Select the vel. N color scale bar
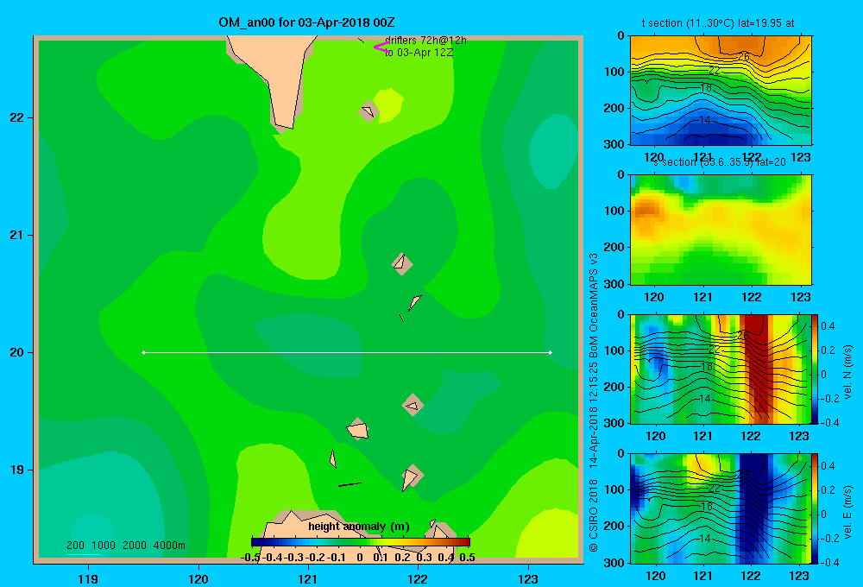Viewport: 863px width, 587px height. pyautogui.click(x=815, y=369)
